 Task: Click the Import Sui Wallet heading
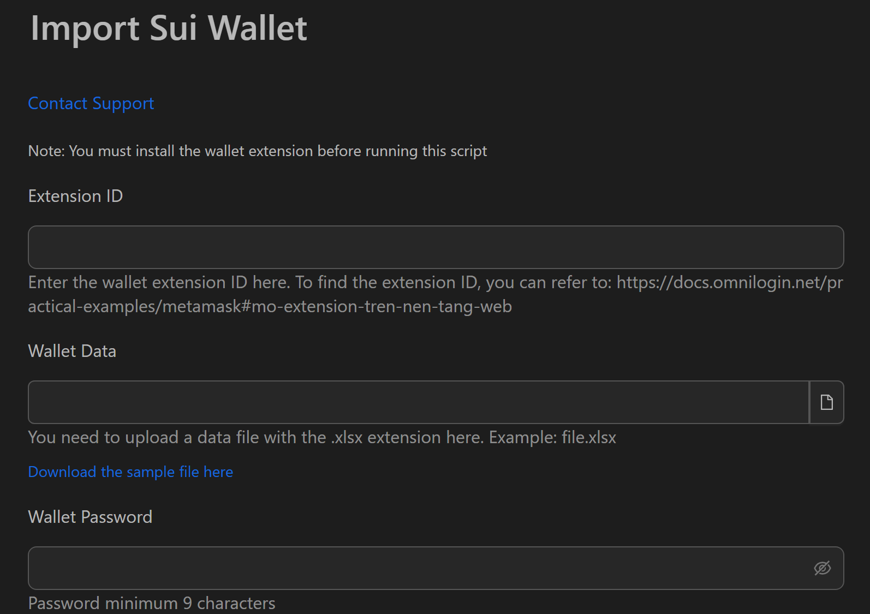(x=169, y=28)
